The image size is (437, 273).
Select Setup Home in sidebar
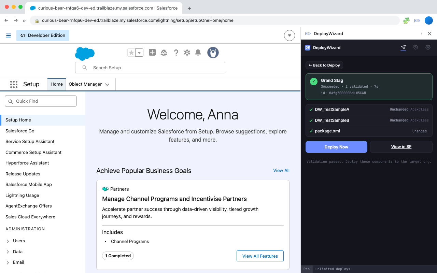[43, 120]
